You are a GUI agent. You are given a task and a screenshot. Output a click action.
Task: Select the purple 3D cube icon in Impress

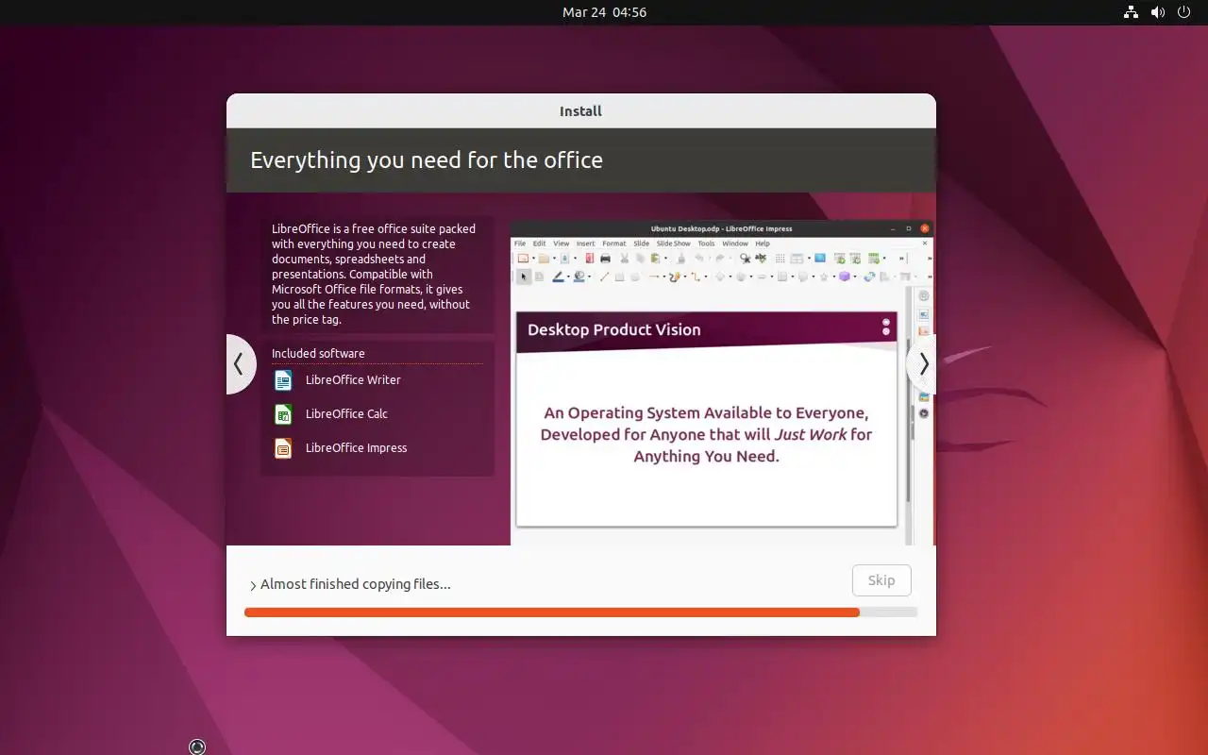pyautogui.click(x=844, y=277)
